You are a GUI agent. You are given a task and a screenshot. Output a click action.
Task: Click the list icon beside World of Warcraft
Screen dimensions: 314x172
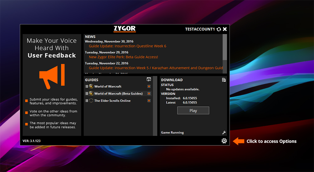[x=87, y=87]
